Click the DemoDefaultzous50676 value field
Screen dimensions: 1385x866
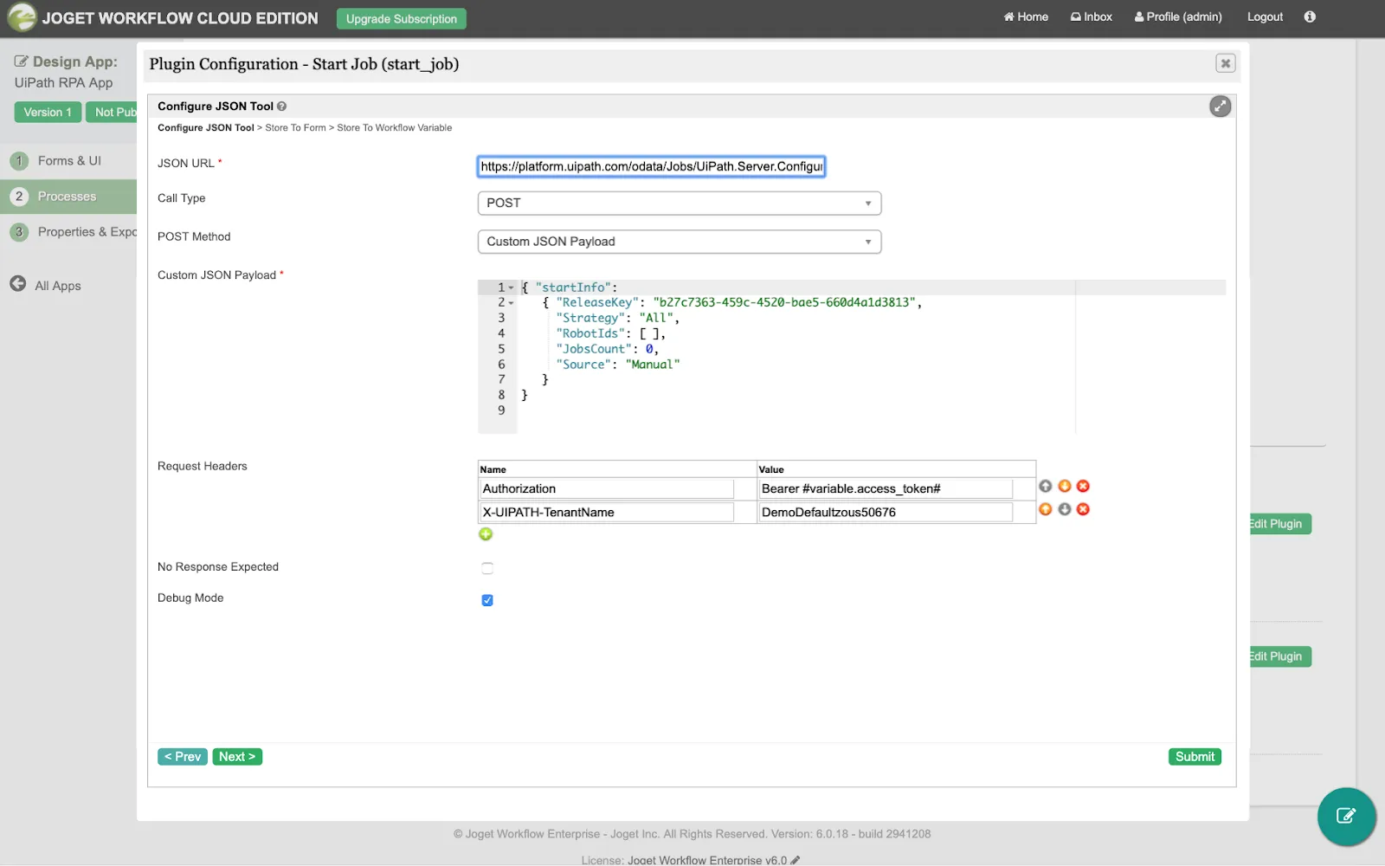click(886, 512)
